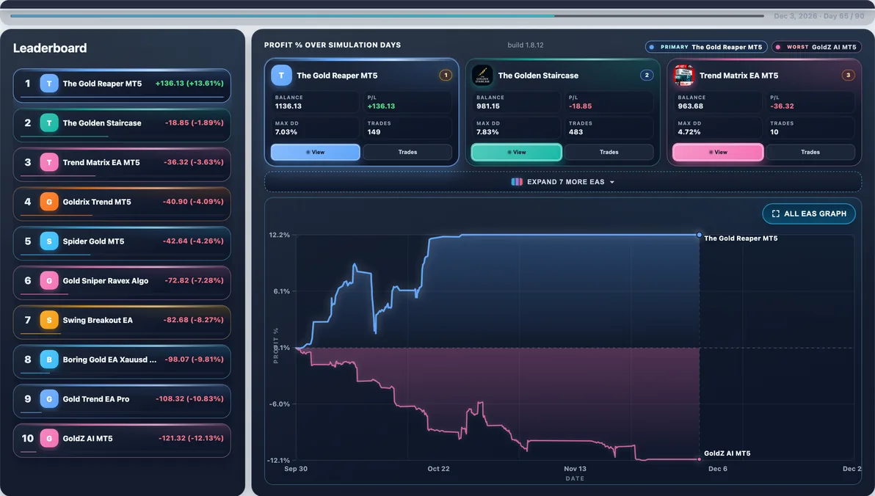Click The Gold Reaper MT5 card logo
Screen dimensions: 875x496
point(281,76)
